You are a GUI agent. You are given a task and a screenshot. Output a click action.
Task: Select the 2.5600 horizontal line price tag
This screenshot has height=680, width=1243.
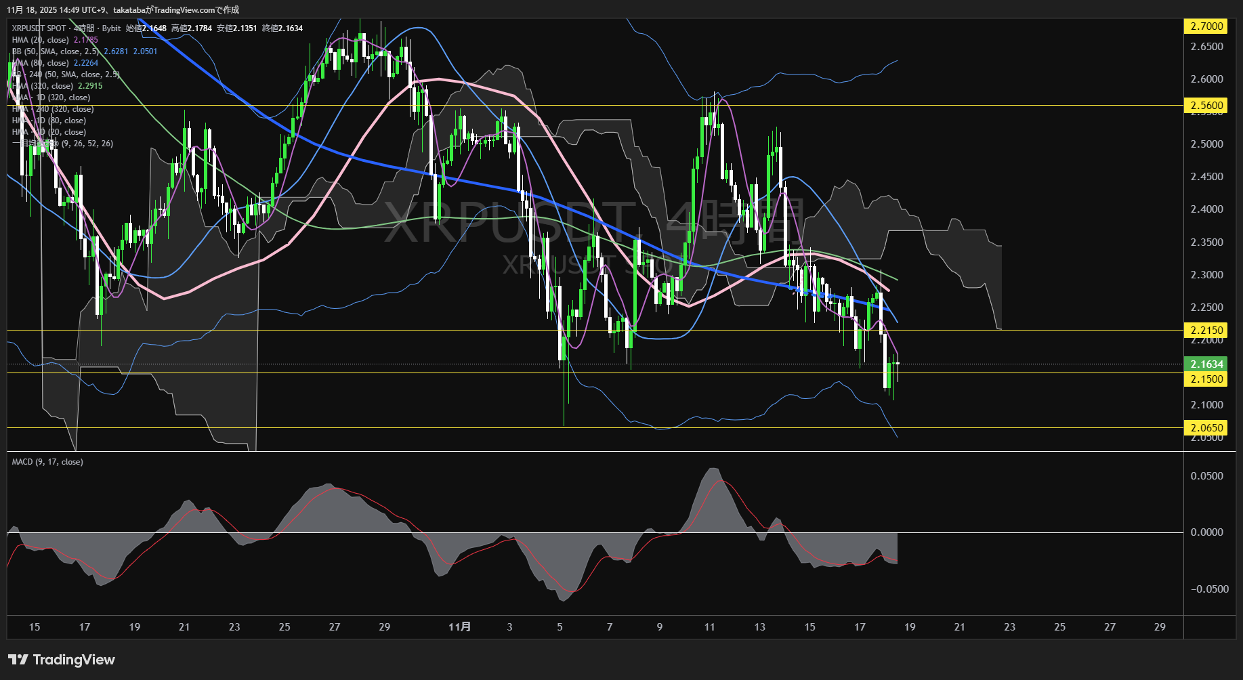tap(1206, 106)
